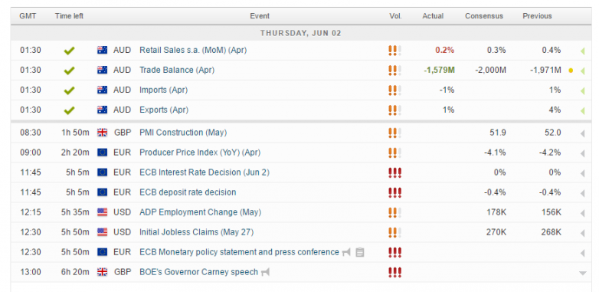Click Australian flag icon in Imports row
Screen dimensions: 599x292
(102, 90)
